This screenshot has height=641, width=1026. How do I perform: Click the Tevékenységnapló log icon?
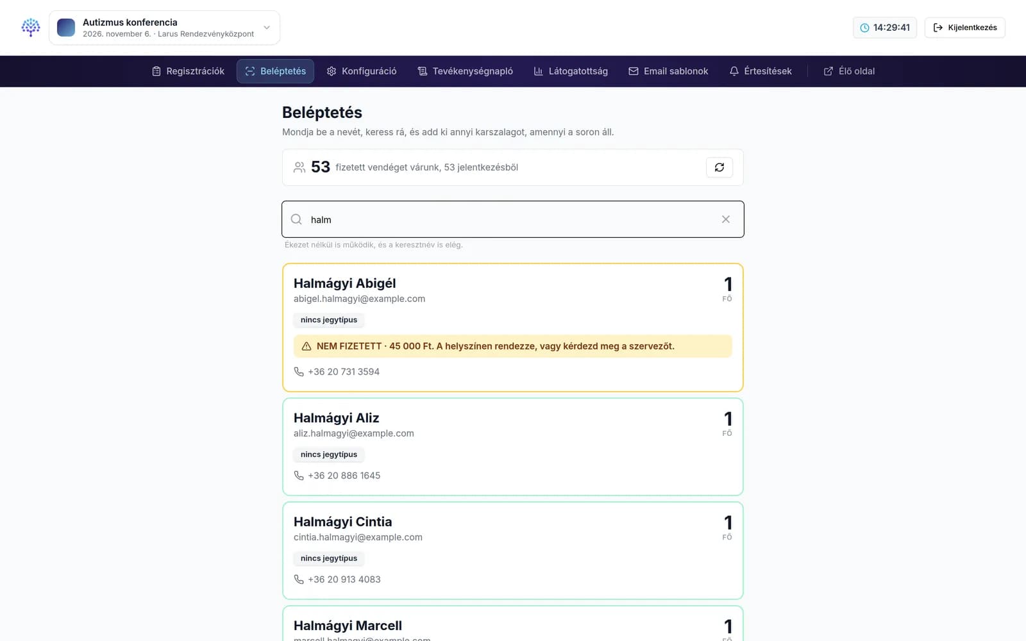click(423, 71)
